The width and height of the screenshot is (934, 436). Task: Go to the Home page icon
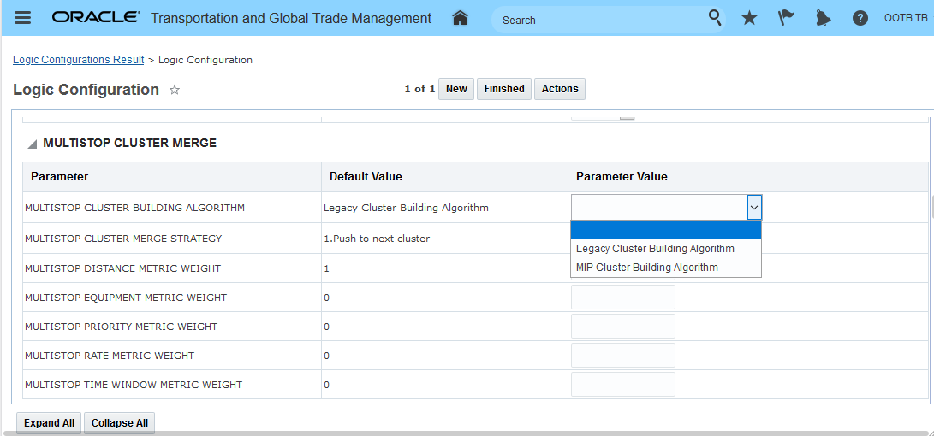461,18
